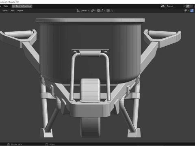Open the Help menu
The image size is (195, 146).
(6, 6)
